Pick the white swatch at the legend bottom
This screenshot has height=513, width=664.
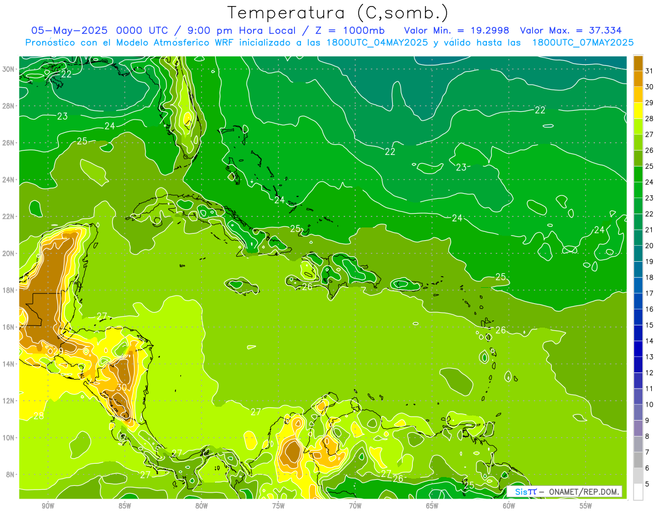[638, 491]
